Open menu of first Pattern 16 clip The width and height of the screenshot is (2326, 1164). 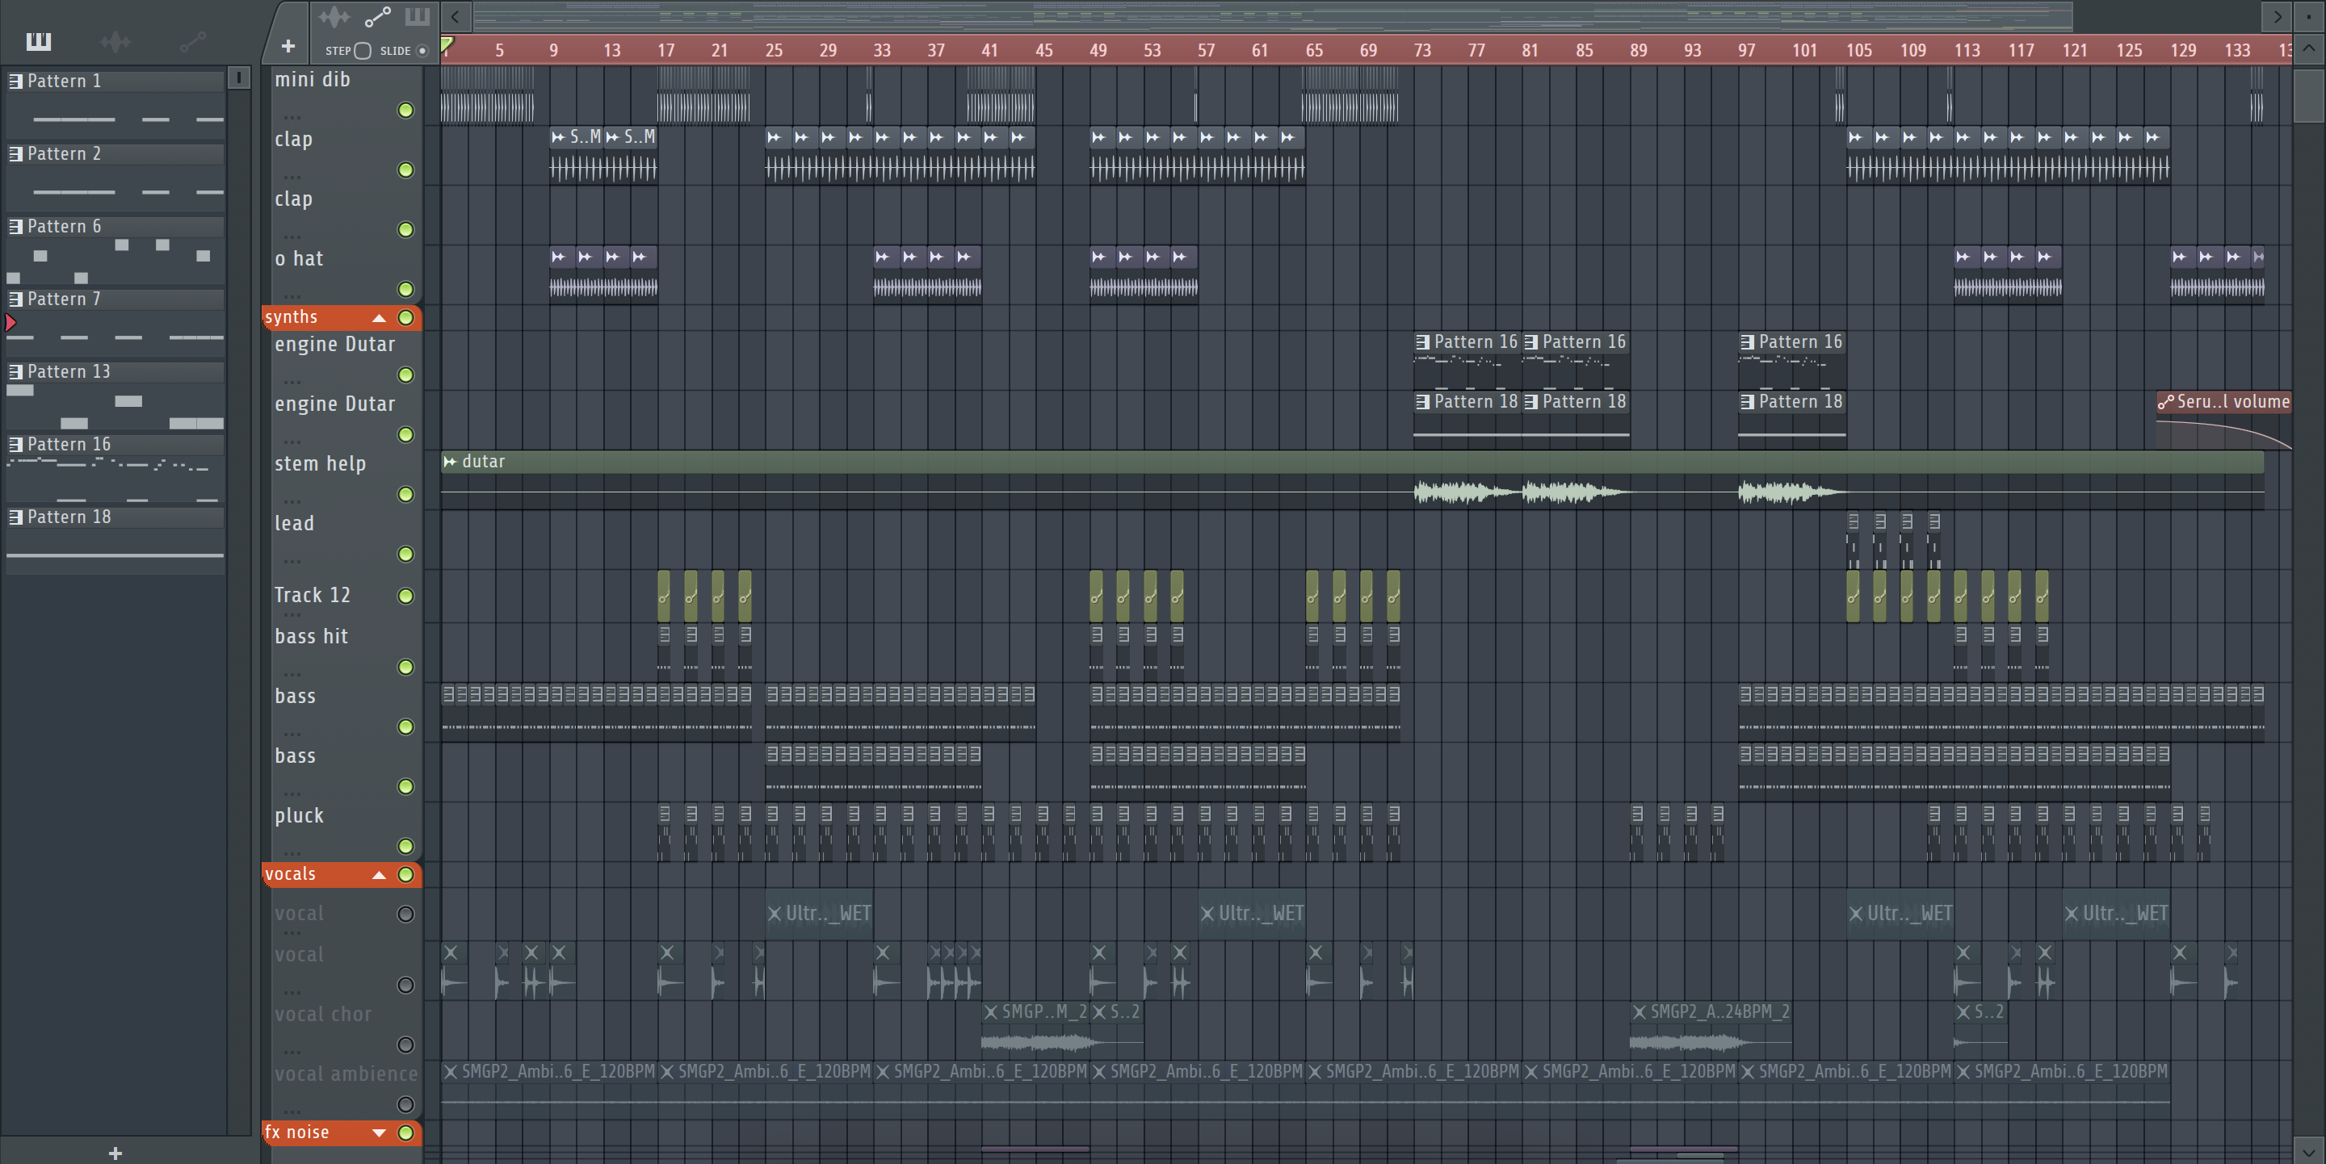coord(1423,342)
